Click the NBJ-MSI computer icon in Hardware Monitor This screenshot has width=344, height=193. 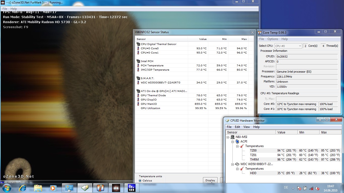tap(232, 137)
